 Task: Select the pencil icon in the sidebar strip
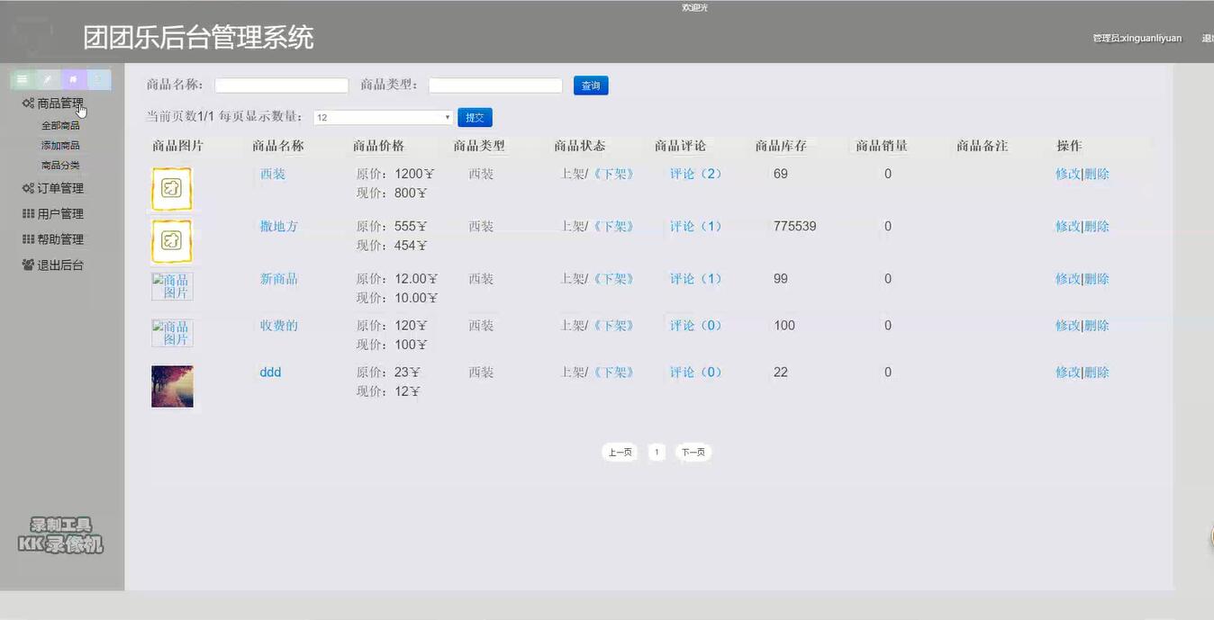coord(47,79)
